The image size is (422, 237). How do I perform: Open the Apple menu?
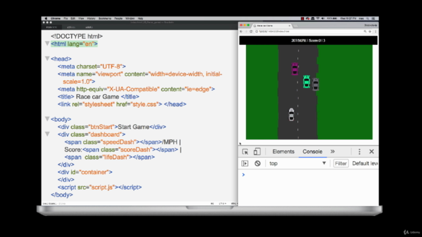point(45,18)
